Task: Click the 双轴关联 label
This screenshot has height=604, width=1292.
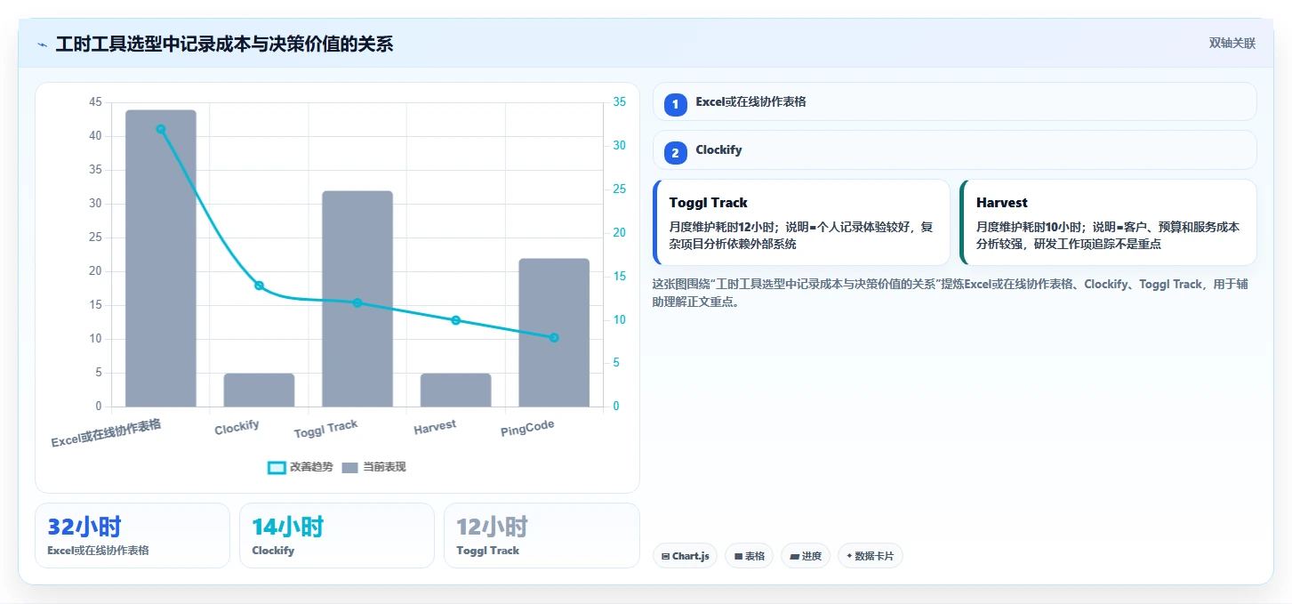Action: point(1232,43)
